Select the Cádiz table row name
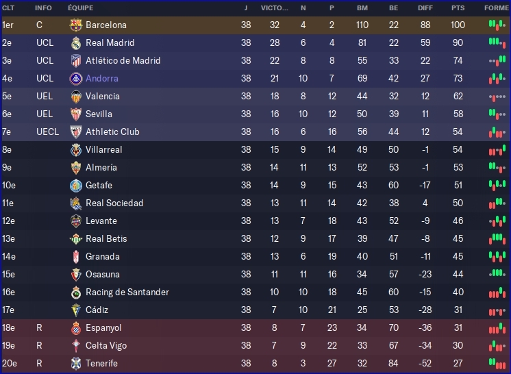Viewport: 511px width, 374px height. (97, 310)
